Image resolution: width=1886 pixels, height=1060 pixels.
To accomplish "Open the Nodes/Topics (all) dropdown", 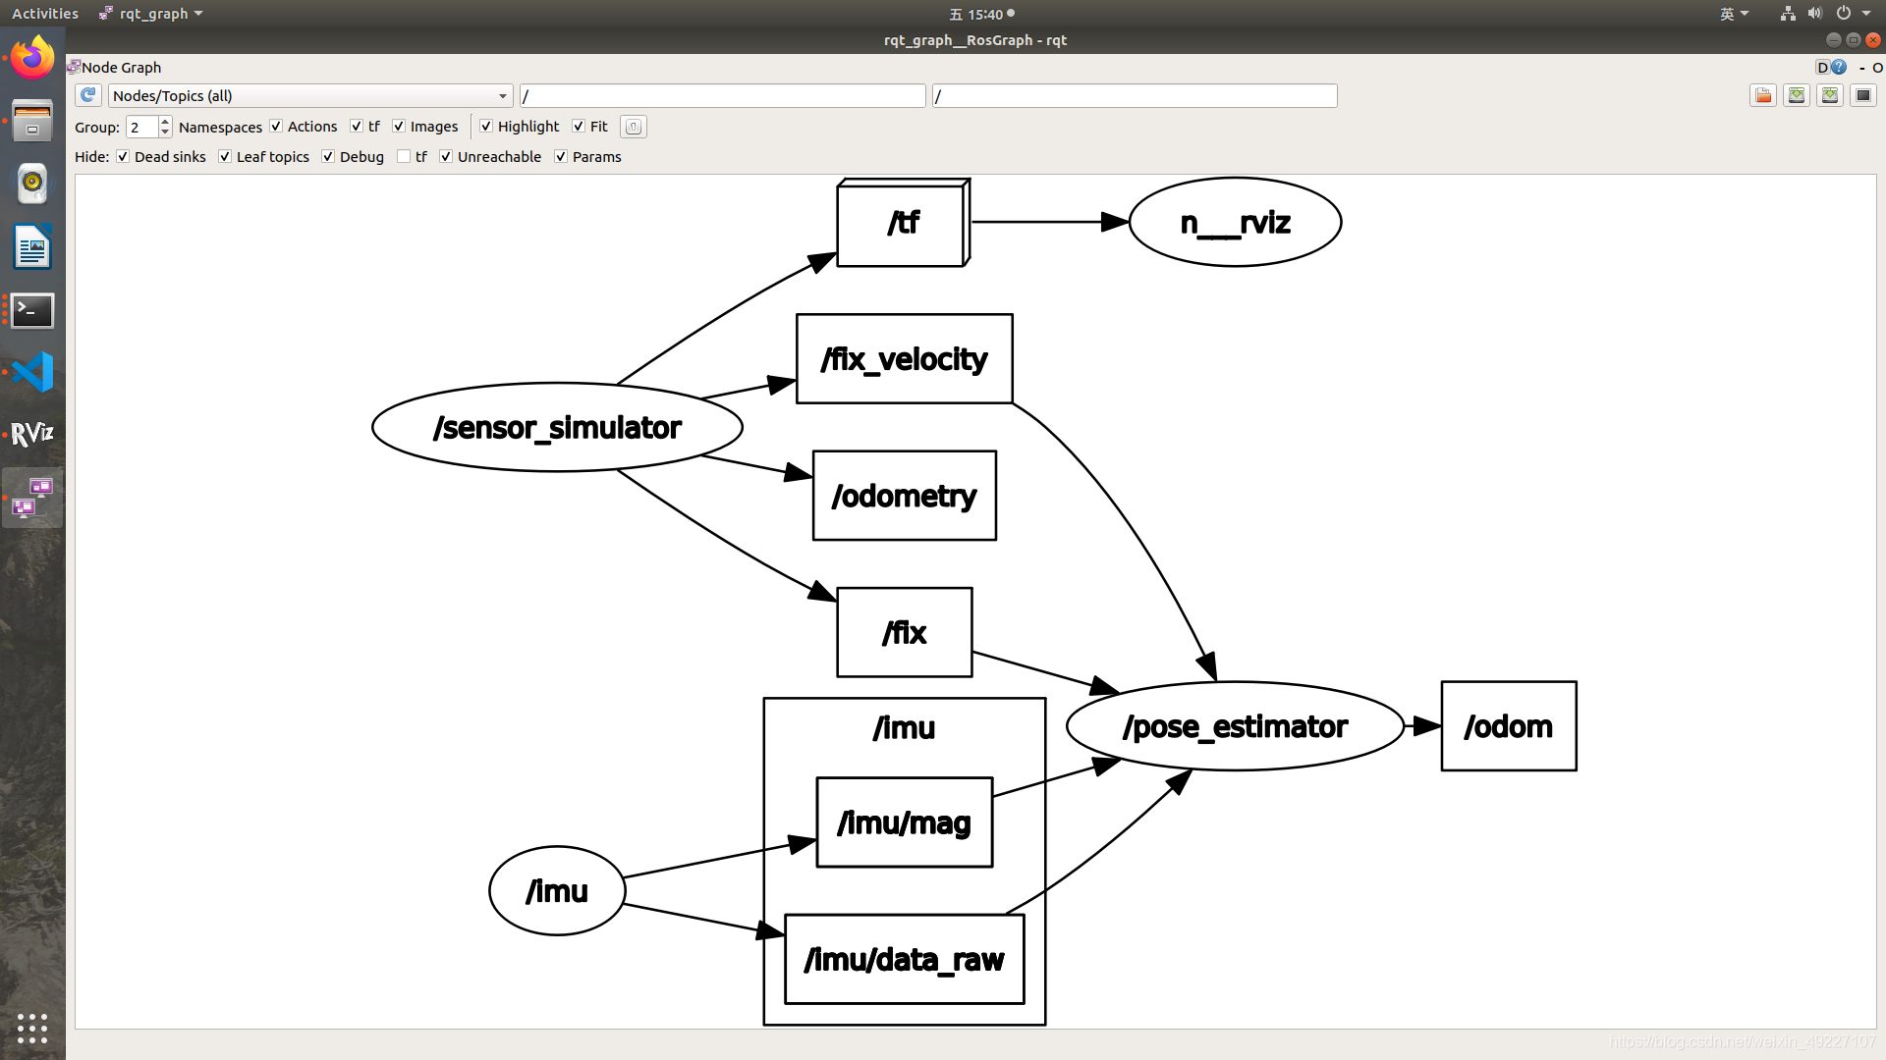I will pyautogui.click(x=310, y=96).
